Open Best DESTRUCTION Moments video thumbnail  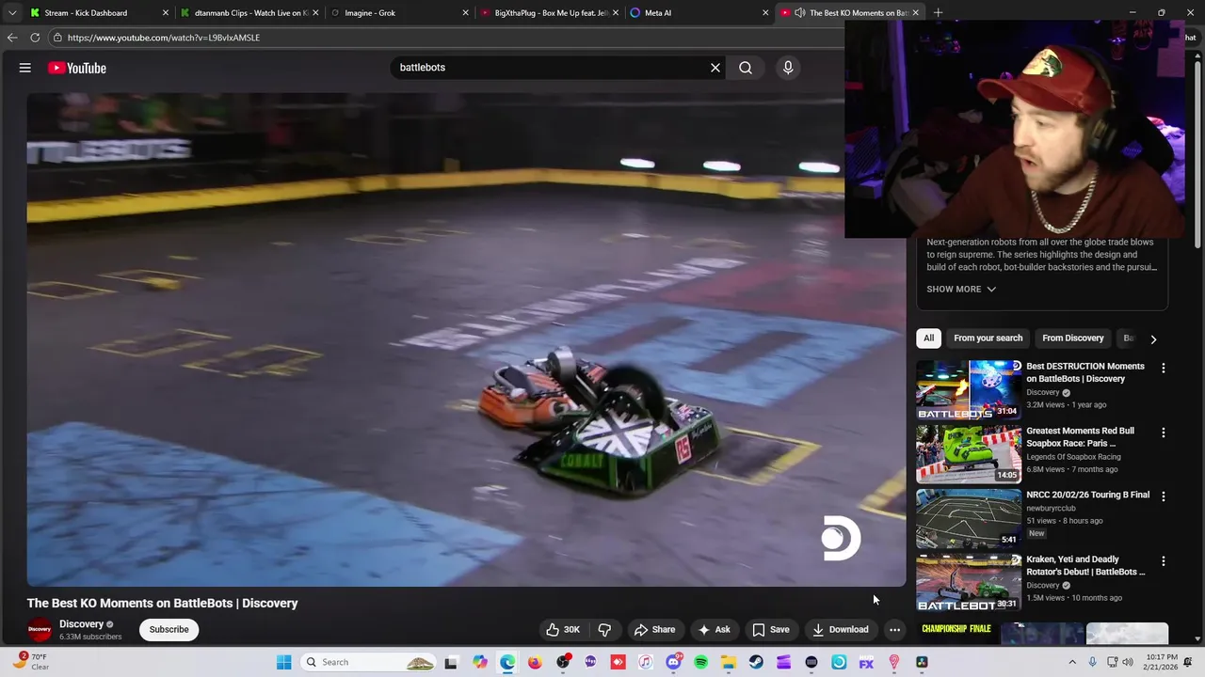pyautogui.click(x=969, y=389)
